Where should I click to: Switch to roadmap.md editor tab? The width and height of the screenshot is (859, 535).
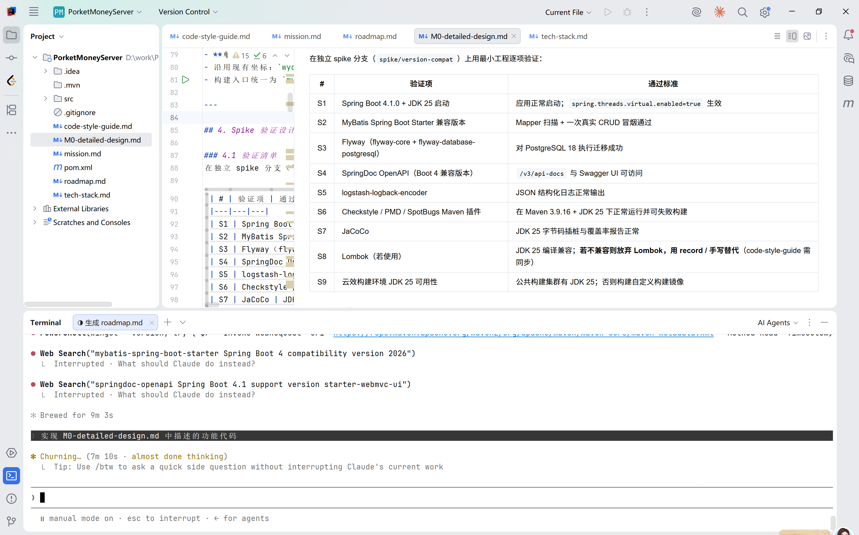coord(370,36)
